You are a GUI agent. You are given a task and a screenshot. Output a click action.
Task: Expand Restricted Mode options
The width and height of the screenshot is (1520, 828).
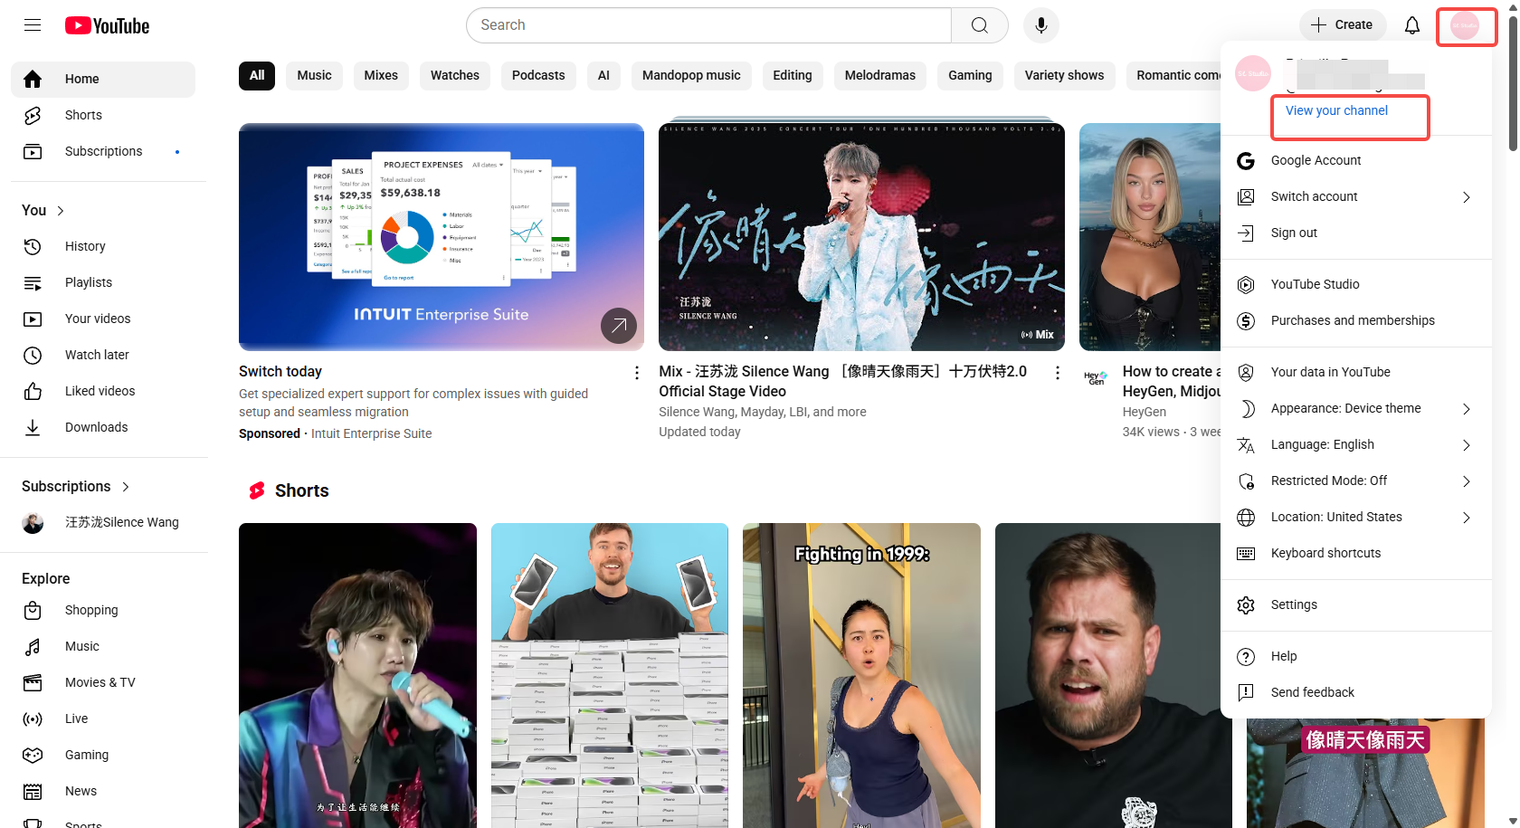[1356, 481]
